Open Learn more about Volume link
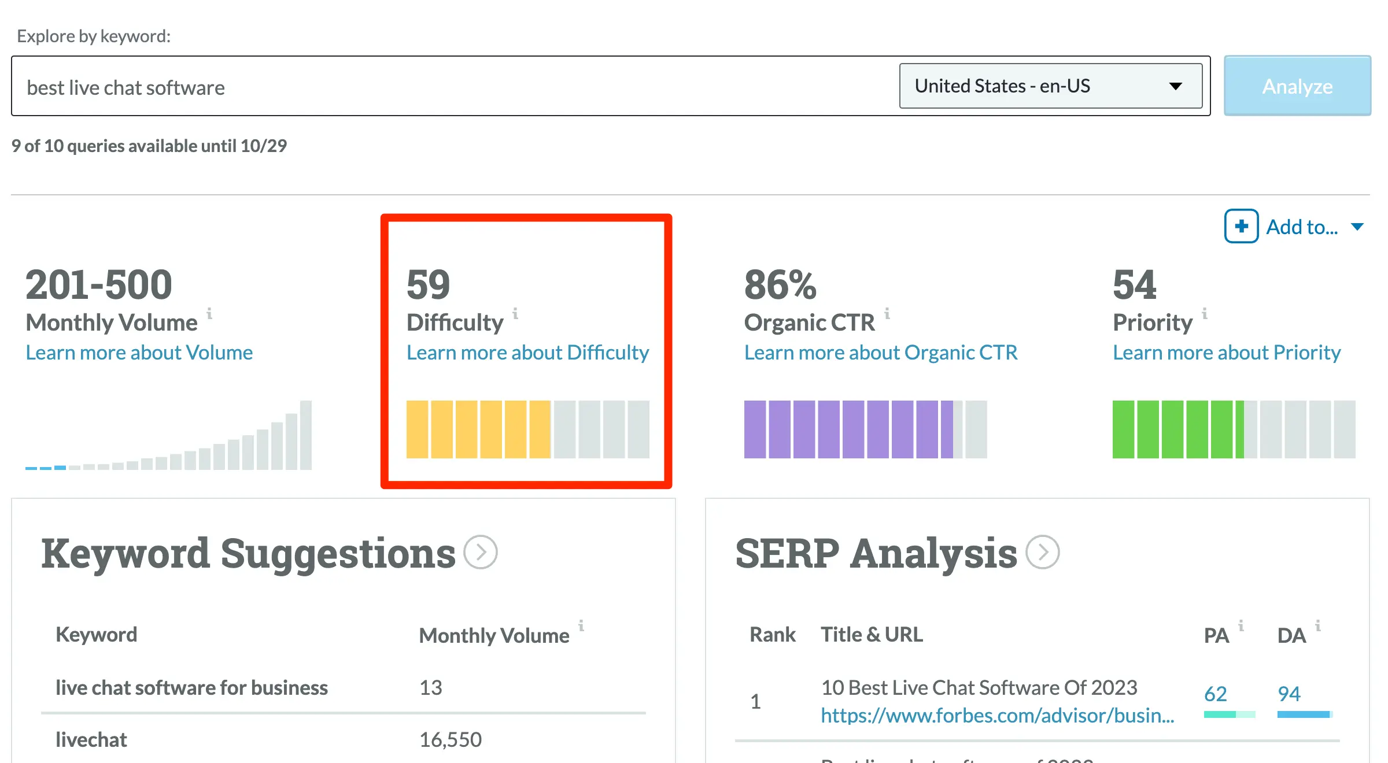This screenshot has height=763, width=1388. tap(139, 353)
